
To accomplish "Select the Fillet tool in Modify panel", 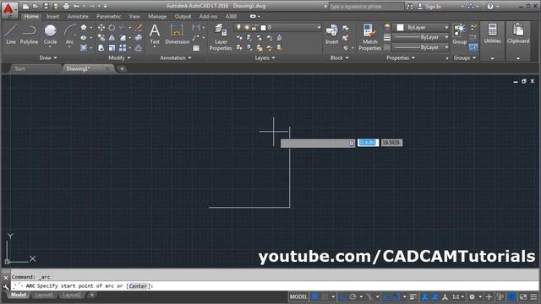I will pos(123,37).
